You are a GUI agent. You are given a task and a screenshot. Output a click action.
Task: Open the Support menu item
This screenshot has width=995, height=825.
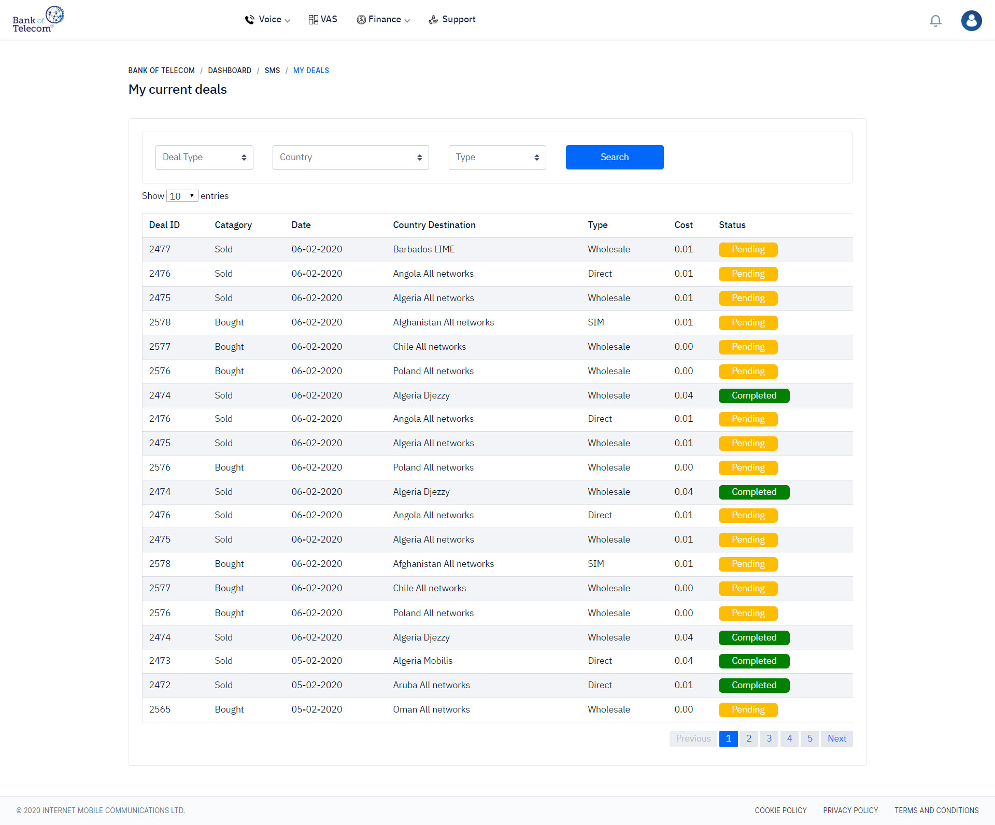coord(458,20)
